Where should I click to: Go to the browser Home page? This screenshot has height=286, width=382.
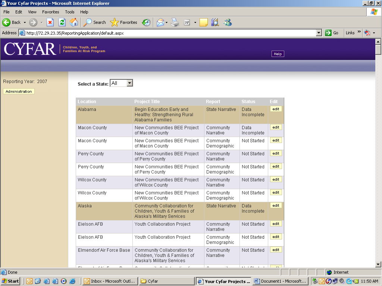pos(74,22)
